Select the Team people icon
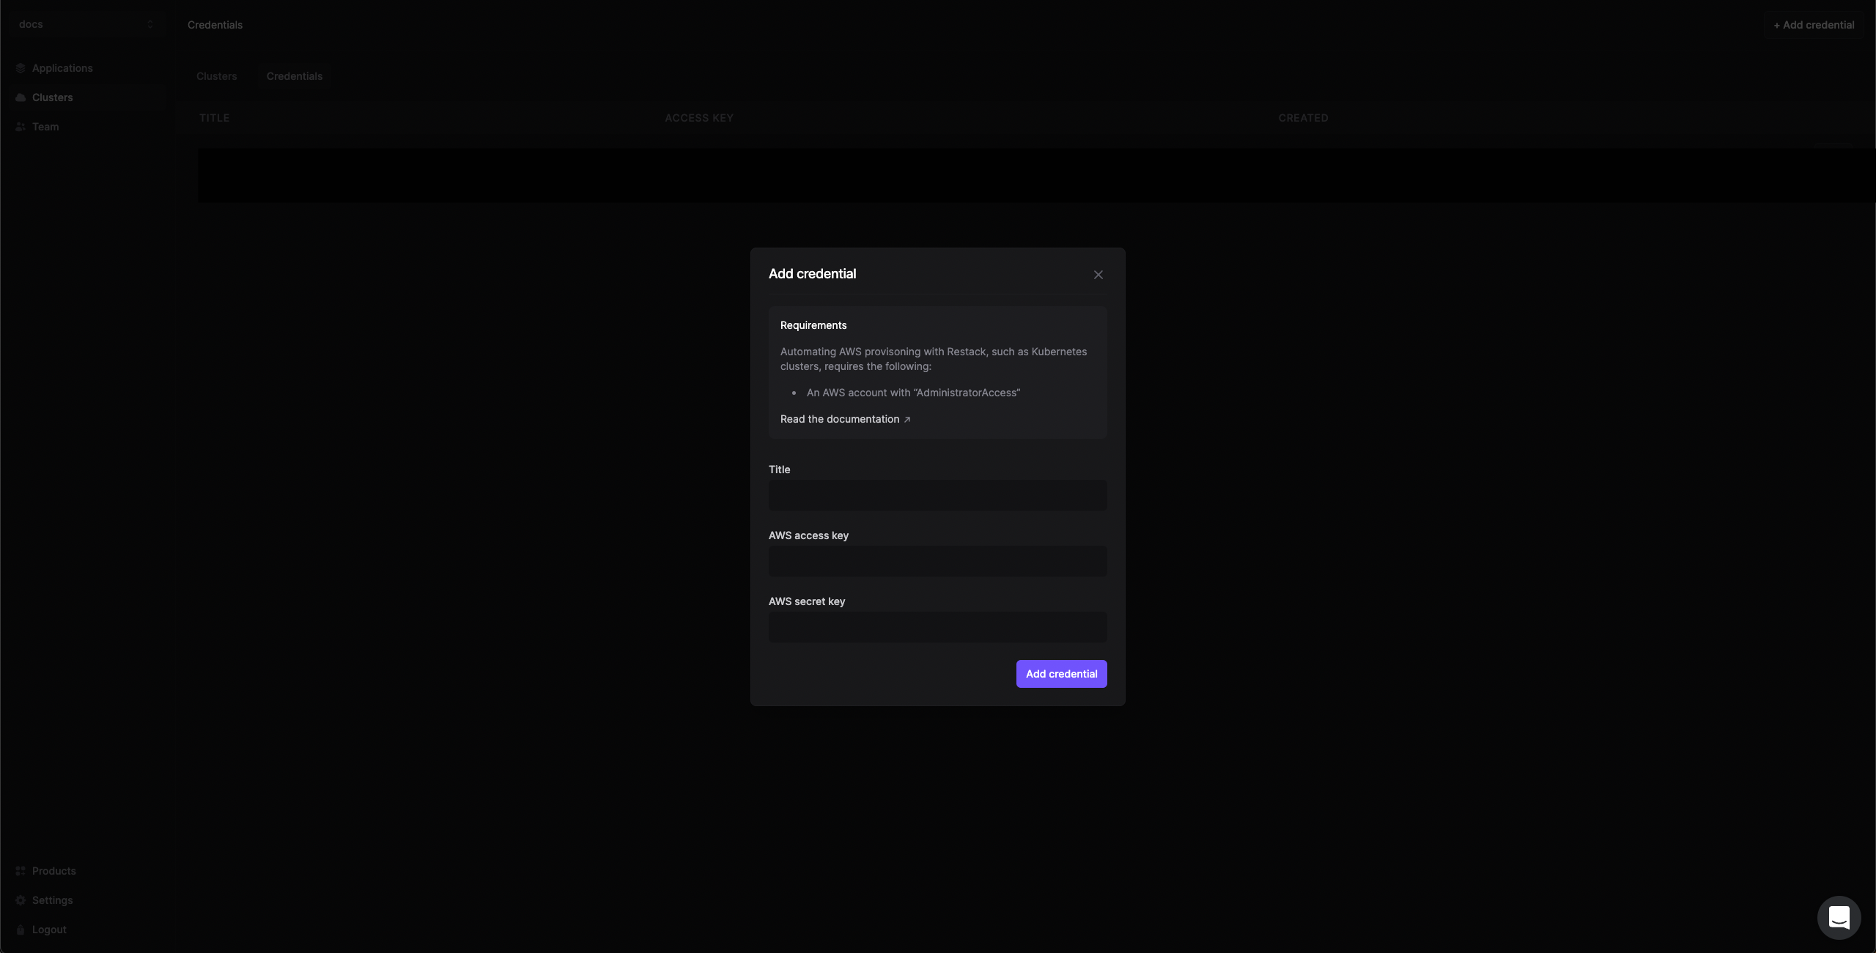 tap(21, 127)
